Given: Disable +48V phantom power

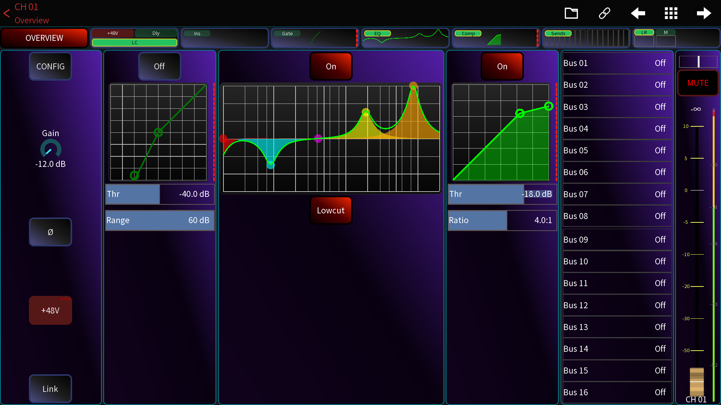Looking at the screenshot, I should point(50,310).
